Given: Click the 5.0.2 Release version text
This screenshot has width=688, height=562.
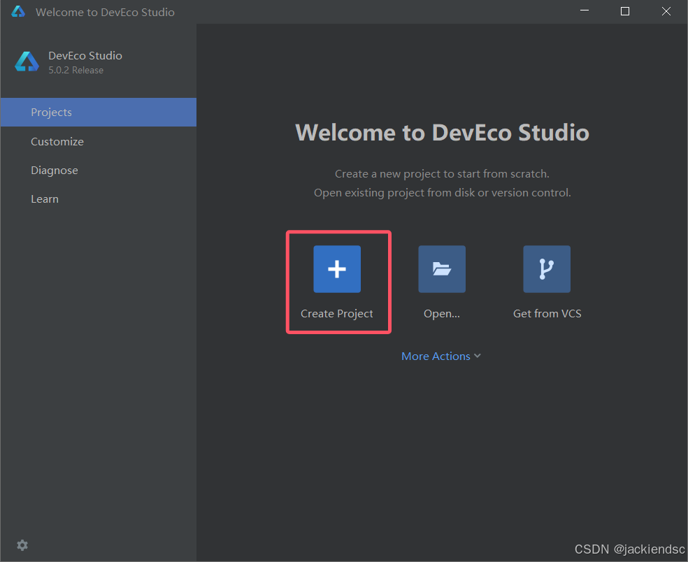Looking at the screenshot, I should pos(76,70).
